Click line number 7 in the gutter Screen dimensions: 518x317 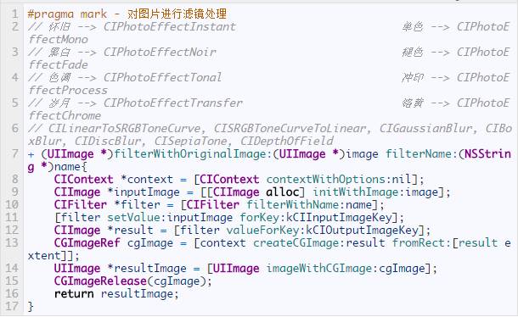[15, 153]
